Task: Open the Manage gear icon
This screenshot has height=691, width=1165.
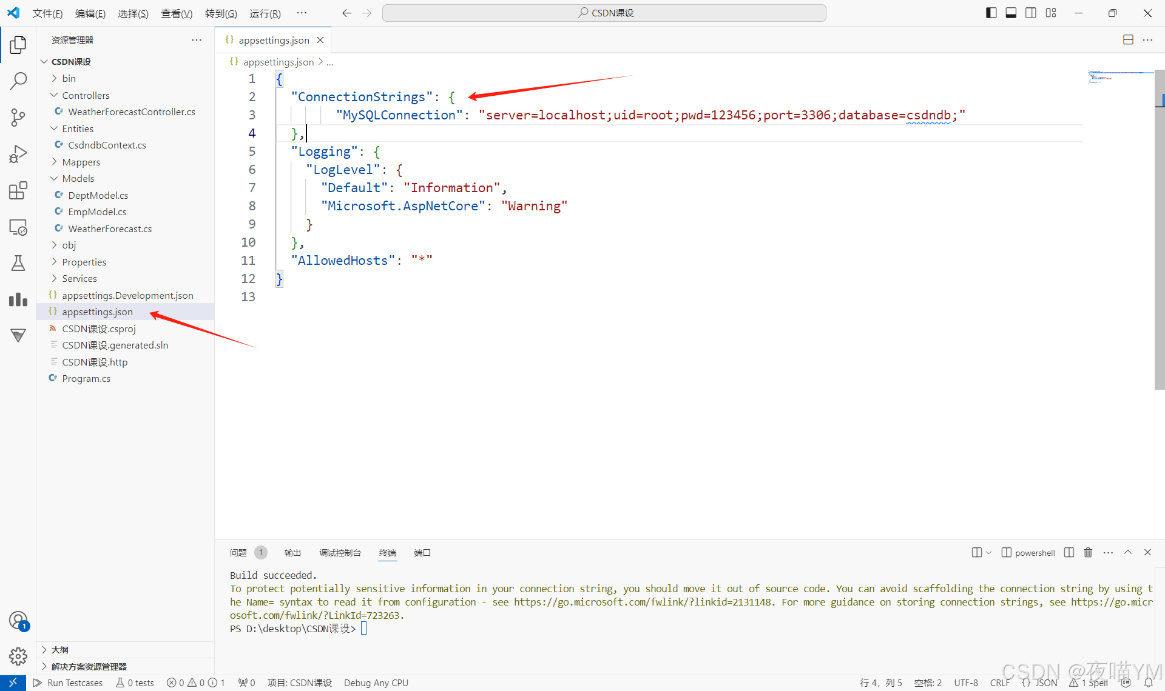Action: [18, 656]
